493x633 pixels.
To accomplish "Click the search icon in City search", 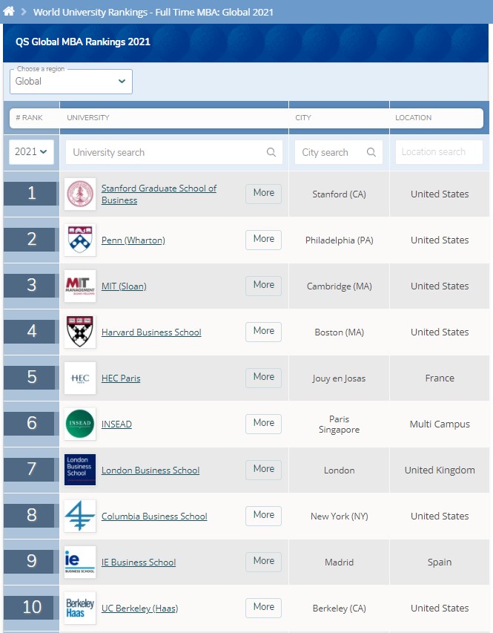I will pos(371,153).
